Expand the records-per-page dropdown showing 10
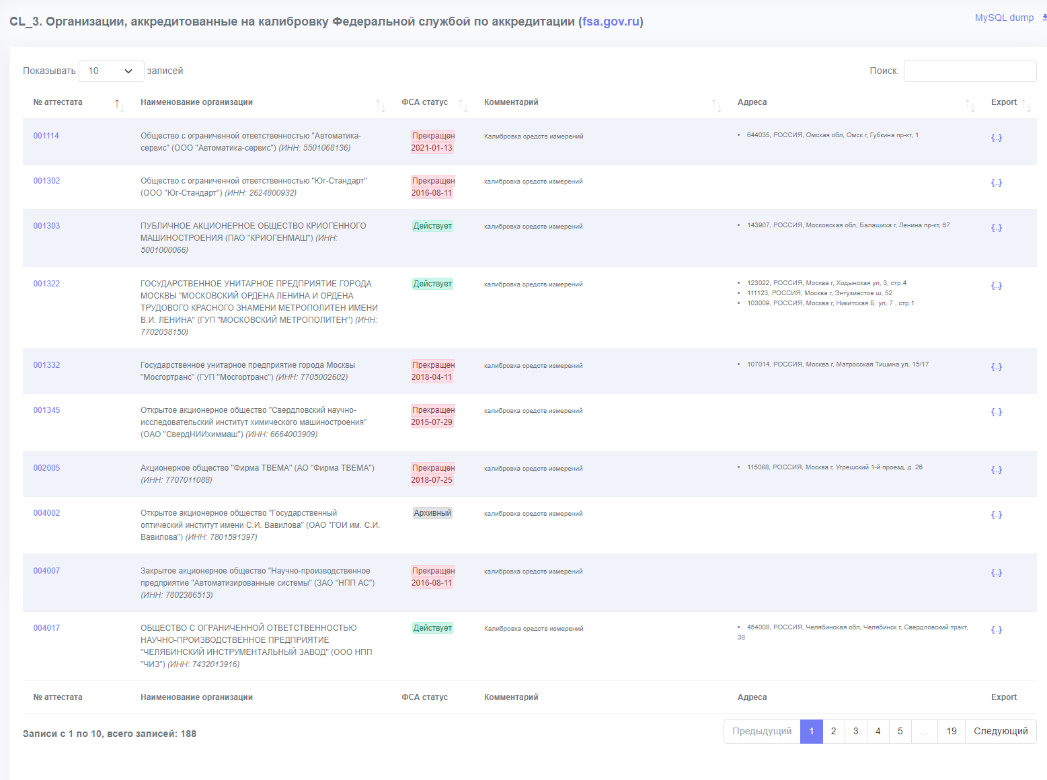 pyautogui.click(x=112, y=71)
